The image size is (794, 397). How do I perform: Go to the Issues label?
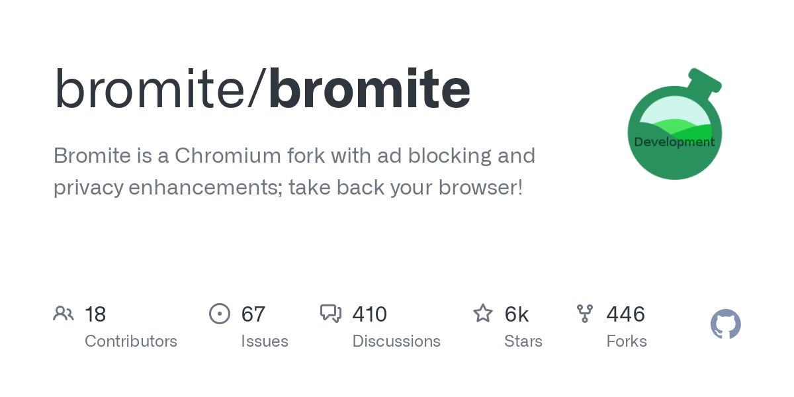pyautogui.click(x=265, y=341)
